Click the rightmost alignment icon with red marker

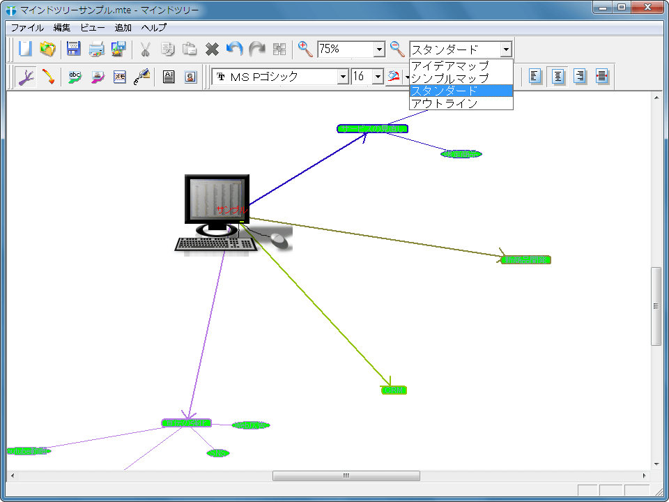601,77
